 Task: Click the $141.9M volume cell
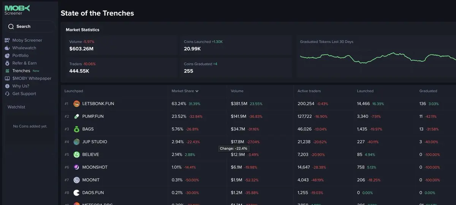239,117
